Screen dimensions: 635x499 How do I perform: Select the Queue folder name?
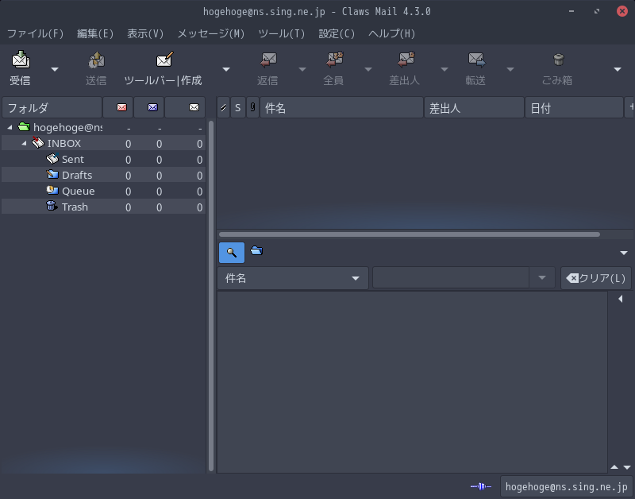pyautogui.click(x=78, y=191)
